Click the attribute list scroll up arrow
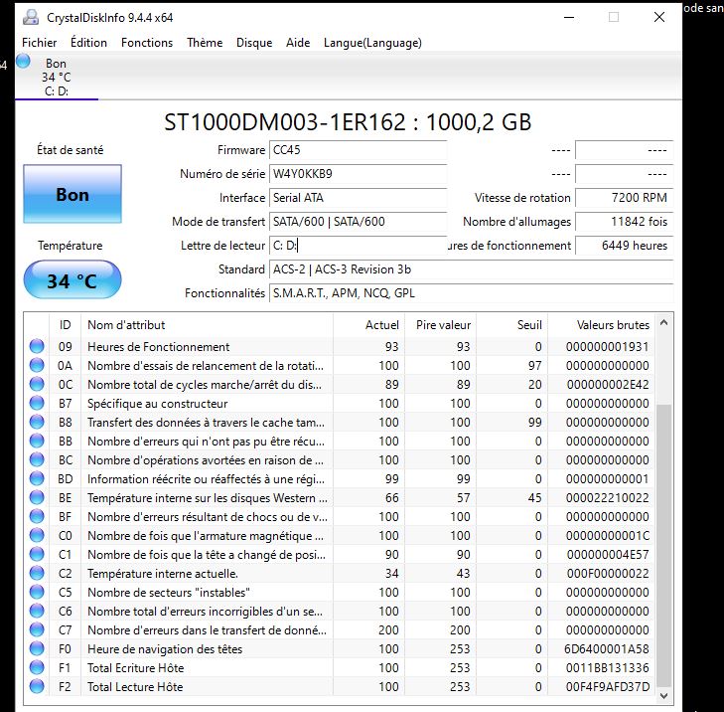The image size is (724, 712). tap(663, 323)
